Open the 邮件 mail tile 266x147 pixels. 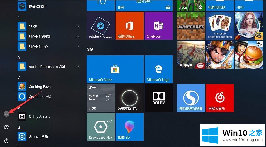[x=144, y=5]
